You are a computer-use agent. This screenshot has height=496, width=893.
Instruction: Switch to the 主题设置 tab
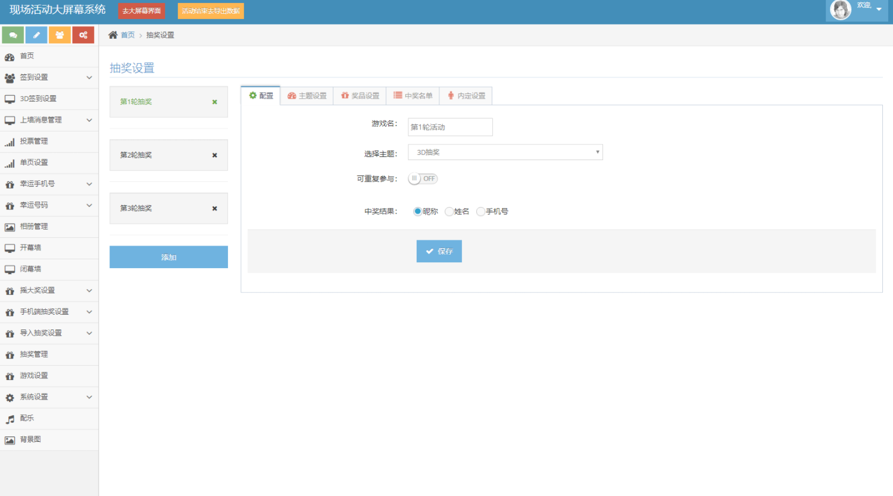point(307,96)
